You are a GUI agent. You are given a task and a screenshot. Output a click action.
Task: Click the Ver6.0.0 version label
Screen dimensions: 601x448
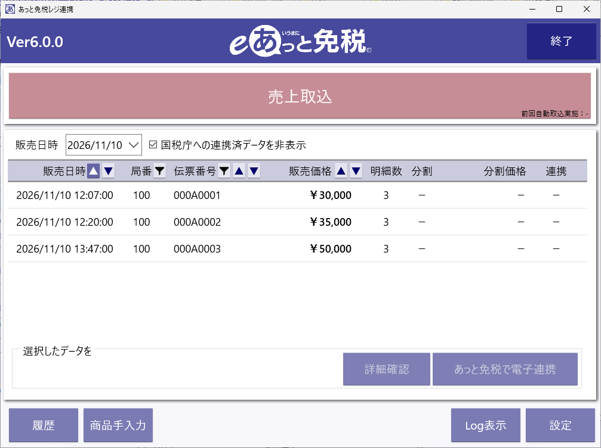(x=35, y=42)
